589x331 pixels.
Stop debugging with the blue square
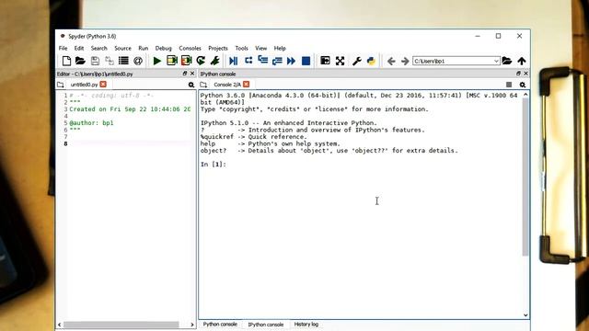click(306, 61)
